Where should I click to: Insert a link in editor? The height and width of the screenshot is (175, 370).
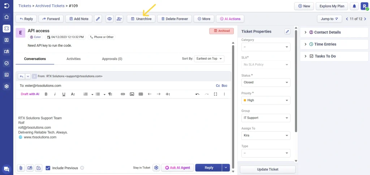pos(123,94)
